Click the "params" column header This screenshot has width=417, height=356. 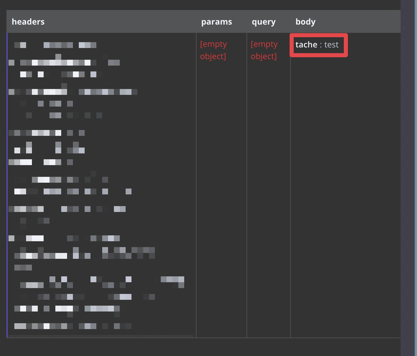[x=216, y=22]
